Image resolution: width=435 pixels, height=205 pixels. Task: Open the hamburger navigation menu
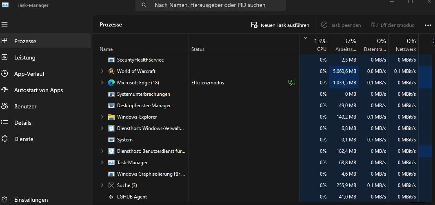[x=4, y=24]
